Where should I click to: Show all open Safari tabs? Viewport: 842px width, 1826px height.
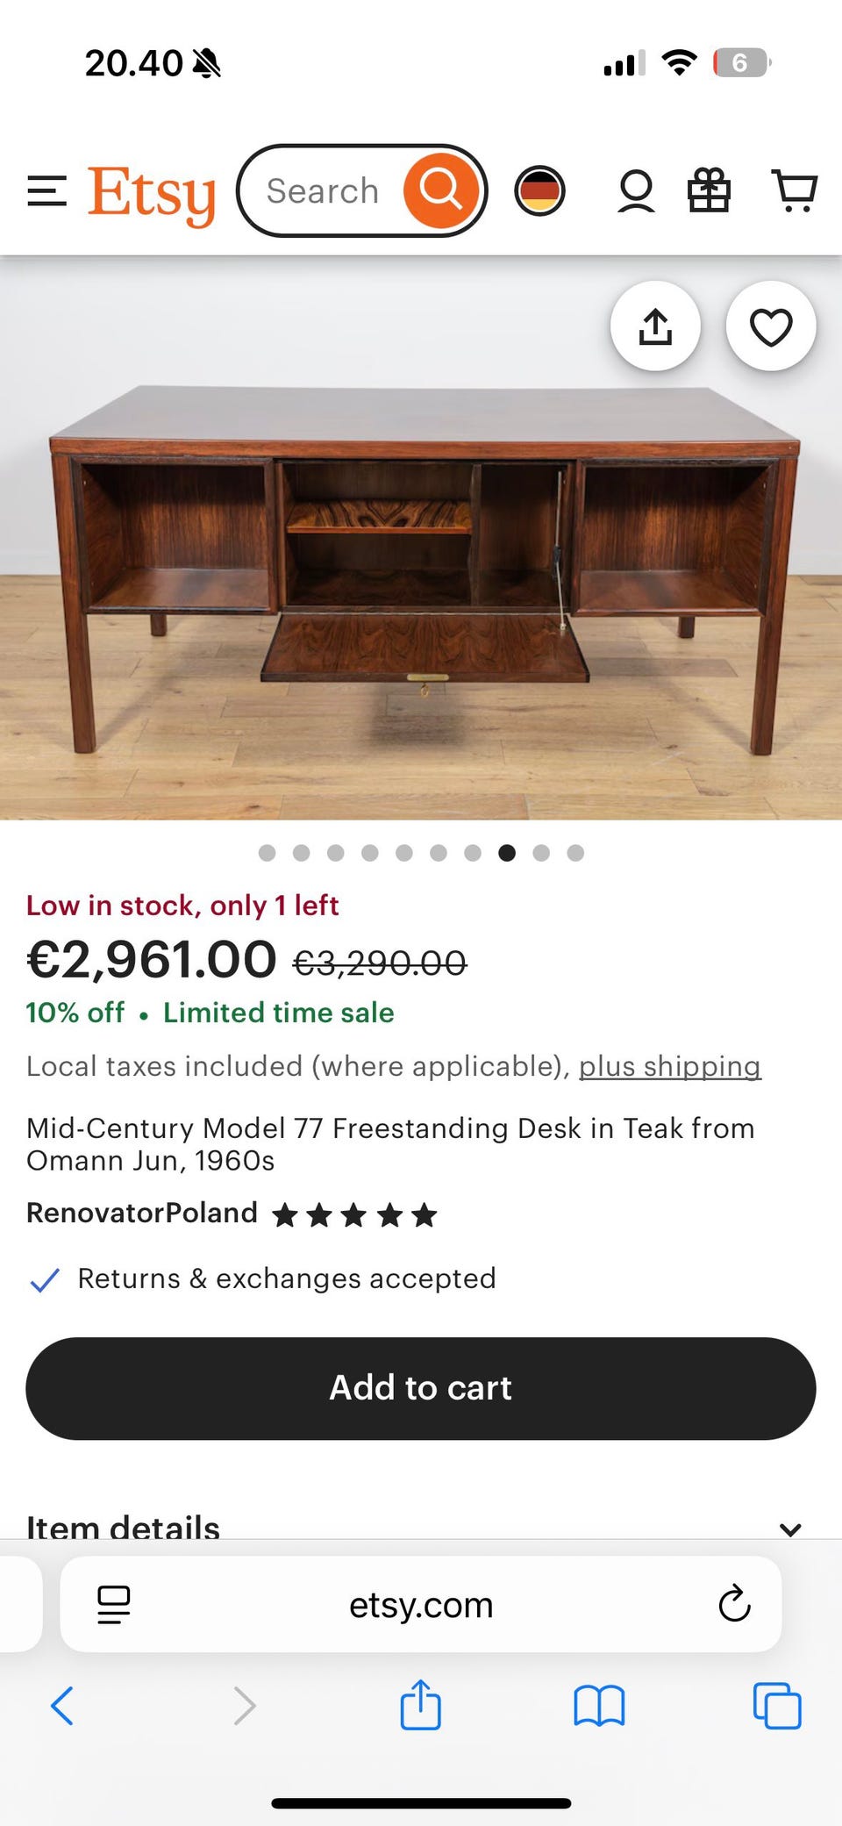(777, 1707)
